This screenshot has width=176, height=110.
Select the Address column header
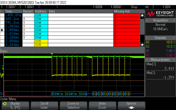point(41,11)
